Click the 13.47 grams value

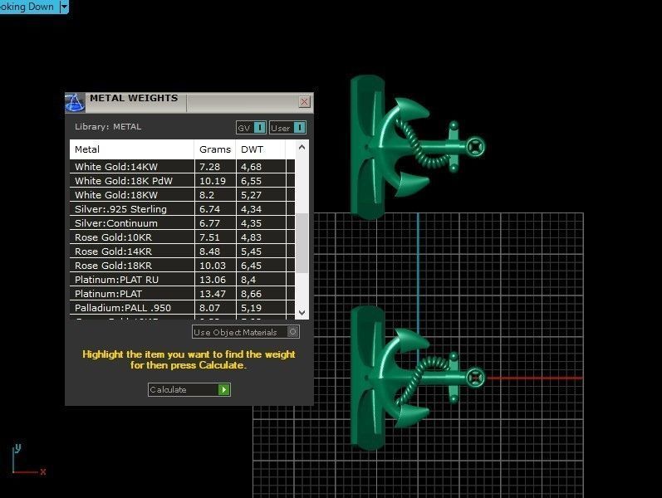click(213, 294)
